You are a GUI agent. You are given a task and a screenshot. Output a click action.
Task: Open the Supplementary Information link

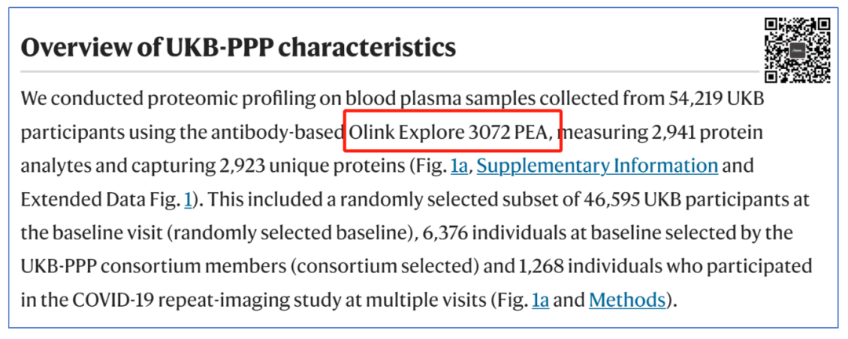click(x=597, y=166)
